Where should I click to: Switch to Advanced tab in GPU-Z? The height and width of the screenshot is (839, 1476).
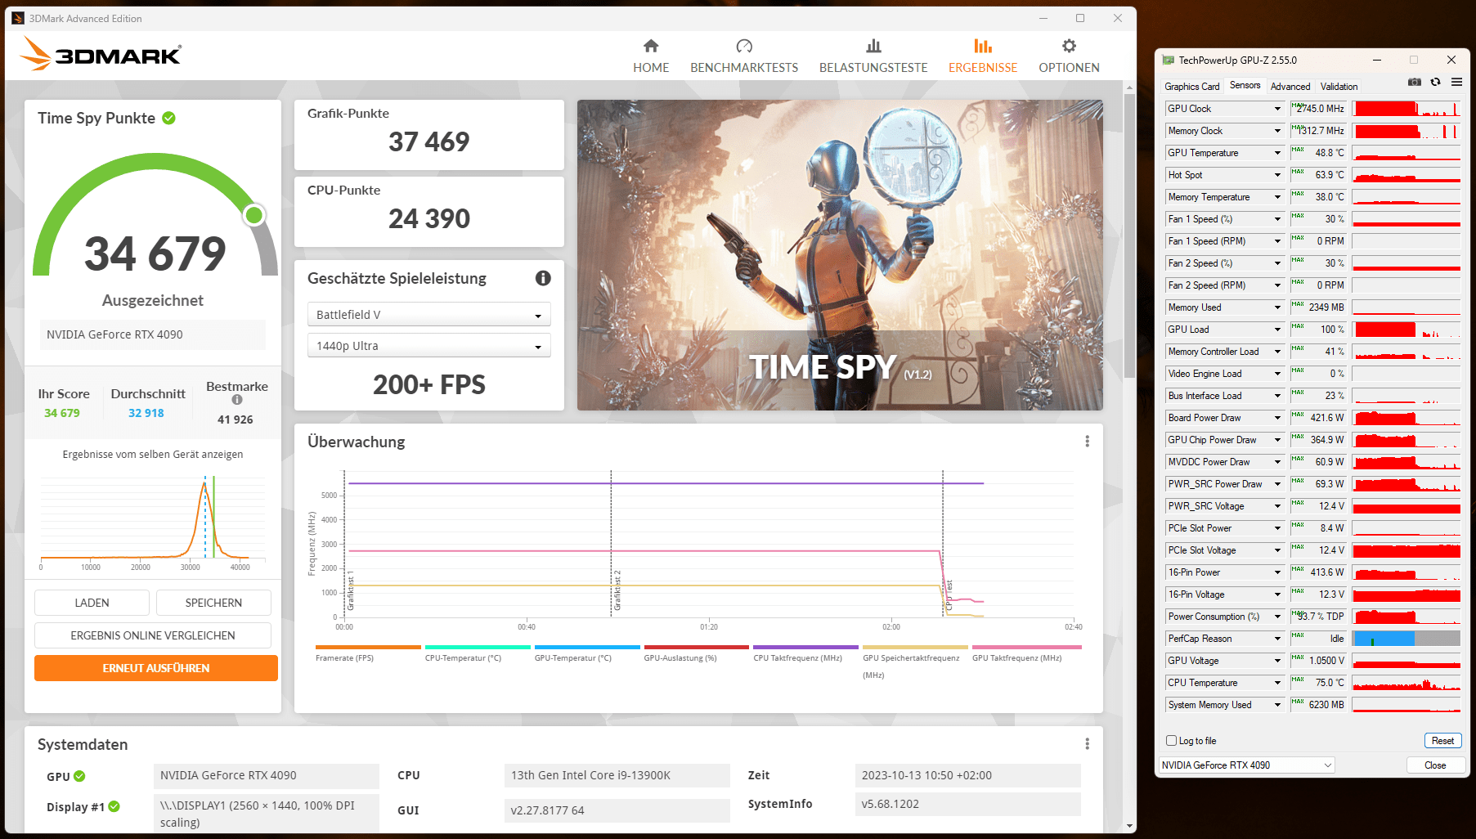click(x=1290, y=87)
